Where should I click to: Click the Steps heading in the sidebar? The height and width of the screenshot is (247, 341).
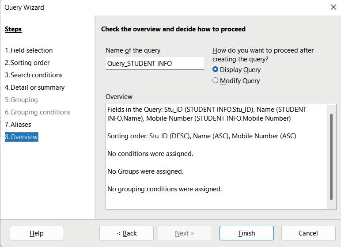[x=13, y=29]
